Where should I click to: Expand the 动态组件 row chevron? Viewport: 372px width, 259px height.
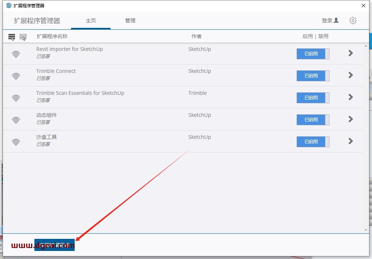[351, 119]
